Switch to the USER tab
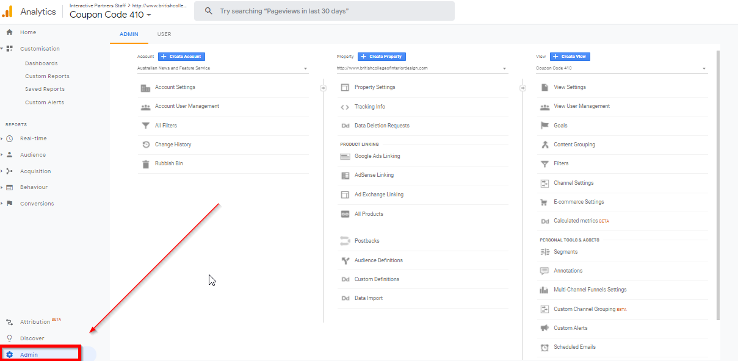738x361 pixels. coord(164,34)
